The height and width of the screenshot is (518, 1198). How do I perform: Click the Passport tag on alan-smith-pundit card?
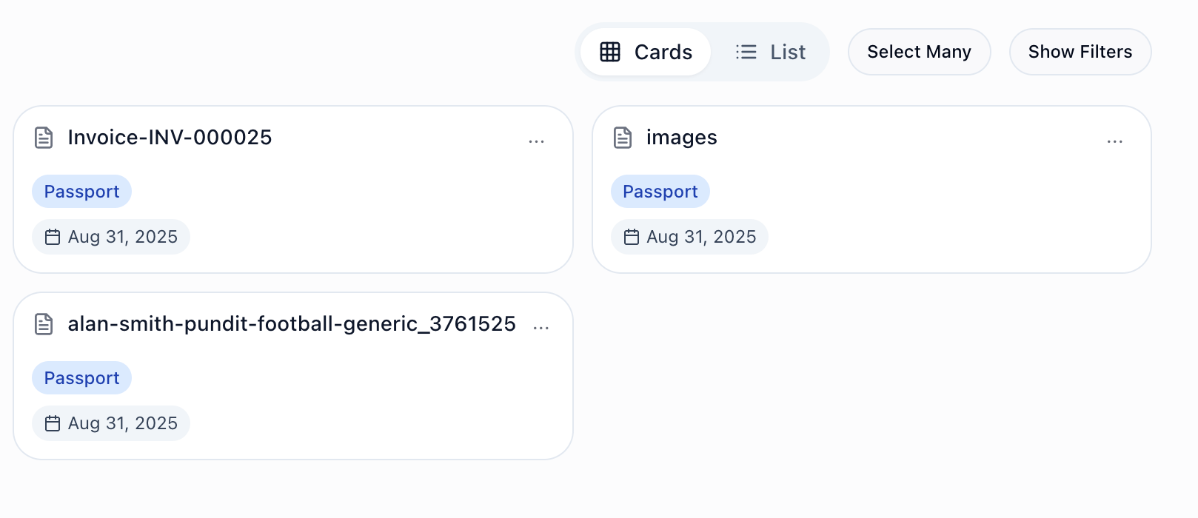pyautogui.click(x=81, y=378)
